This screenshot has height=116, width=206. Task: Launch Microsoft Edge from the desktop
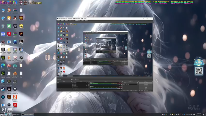(3, 65)
